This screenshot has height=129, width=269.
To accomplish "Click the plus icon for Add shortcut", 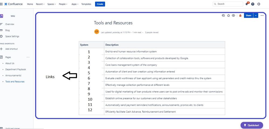I will [x=1, y=49].
